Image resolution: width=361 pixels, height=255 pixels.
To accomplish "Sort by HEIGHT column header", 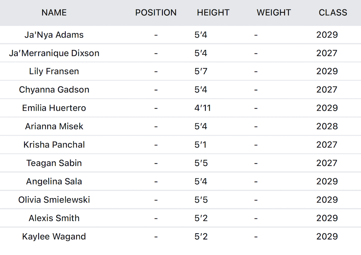I will tap(213, 12).
